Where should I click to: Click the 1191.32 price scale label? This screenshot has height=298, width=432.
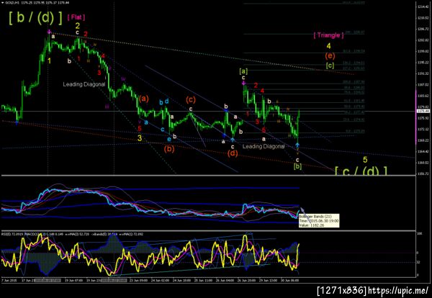(x=423, y=73)
